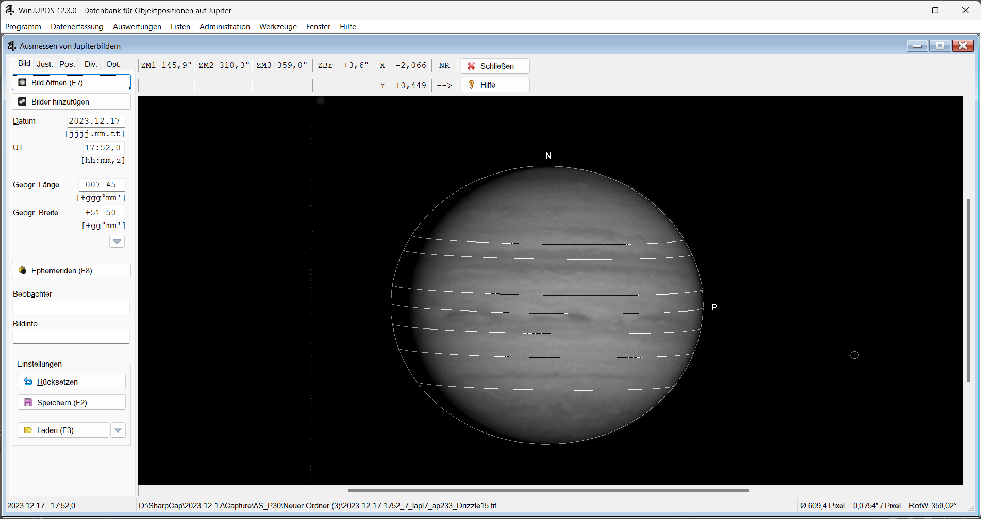Click Bild öffnen (F7) button
Image resolution: width=981 pixels, height=519 pixels.
pyautogui.click(x=71, y=82)
